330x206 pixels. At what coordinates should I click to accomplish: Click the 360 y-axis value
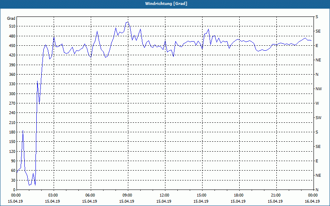coord(12,75)
